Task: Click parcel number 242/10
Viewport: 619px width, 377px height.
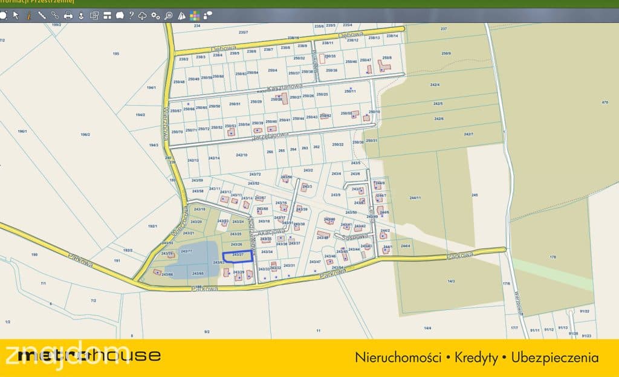Action: [242, 155]
